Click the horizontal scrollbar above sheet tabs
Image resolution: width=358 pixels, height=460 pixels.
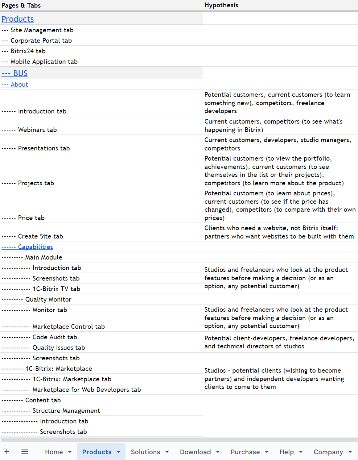tap(179, 440)
